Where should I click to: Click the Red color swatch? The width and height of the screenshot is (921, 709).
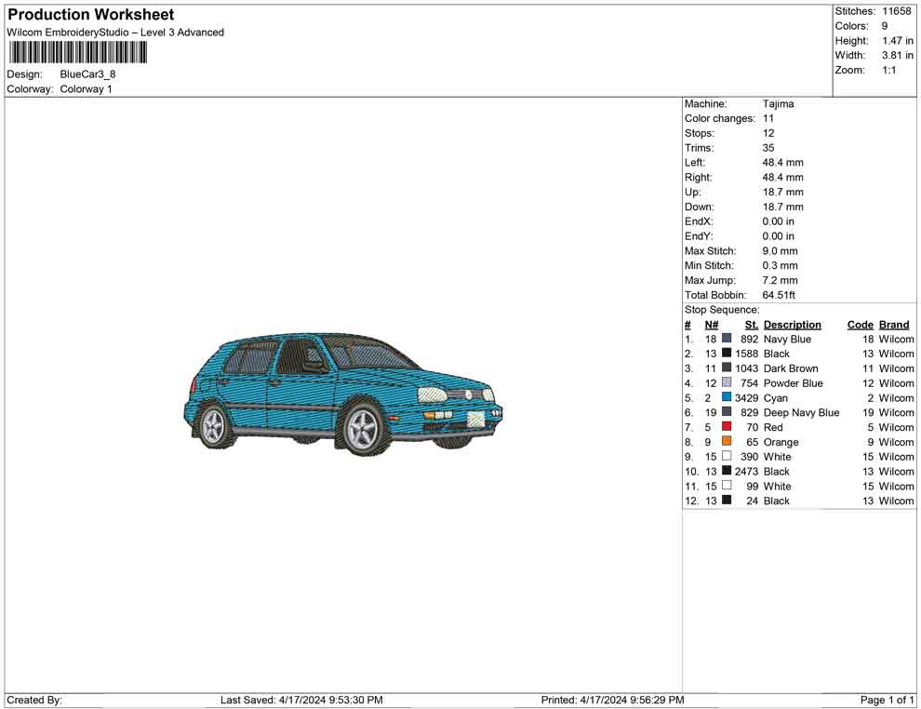(727, 426)
